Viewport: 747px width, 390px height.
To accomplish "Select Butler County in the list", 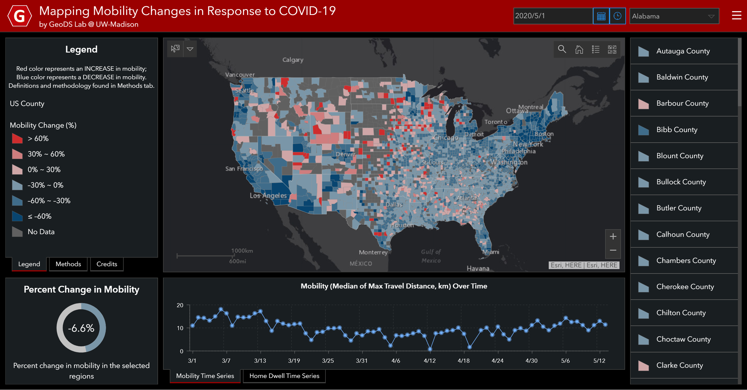I will click(684, 208).
